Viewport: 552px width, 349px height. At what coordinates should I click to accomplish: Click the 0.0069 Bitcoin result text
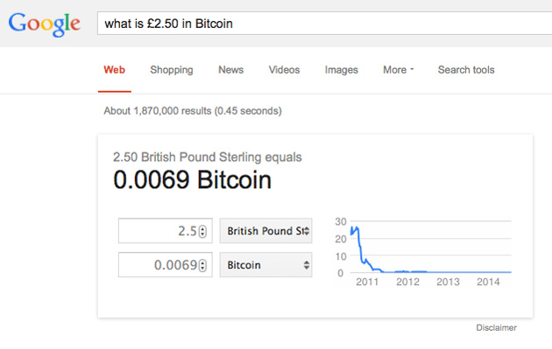pos(192,180)
